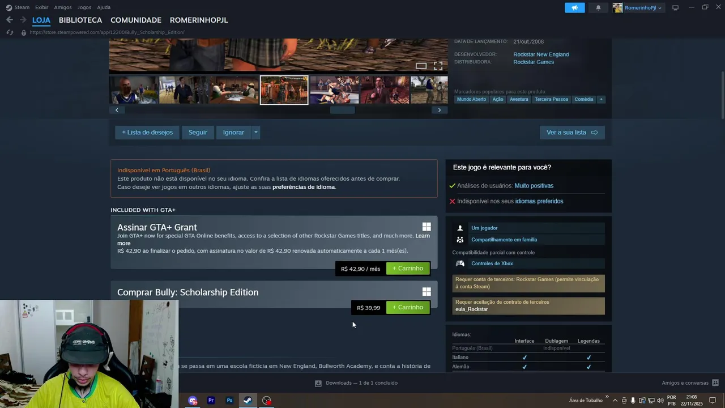Click the Mundo Aberto tag
This screenshot has width=725, height=408.
click(x=471, y=99)
